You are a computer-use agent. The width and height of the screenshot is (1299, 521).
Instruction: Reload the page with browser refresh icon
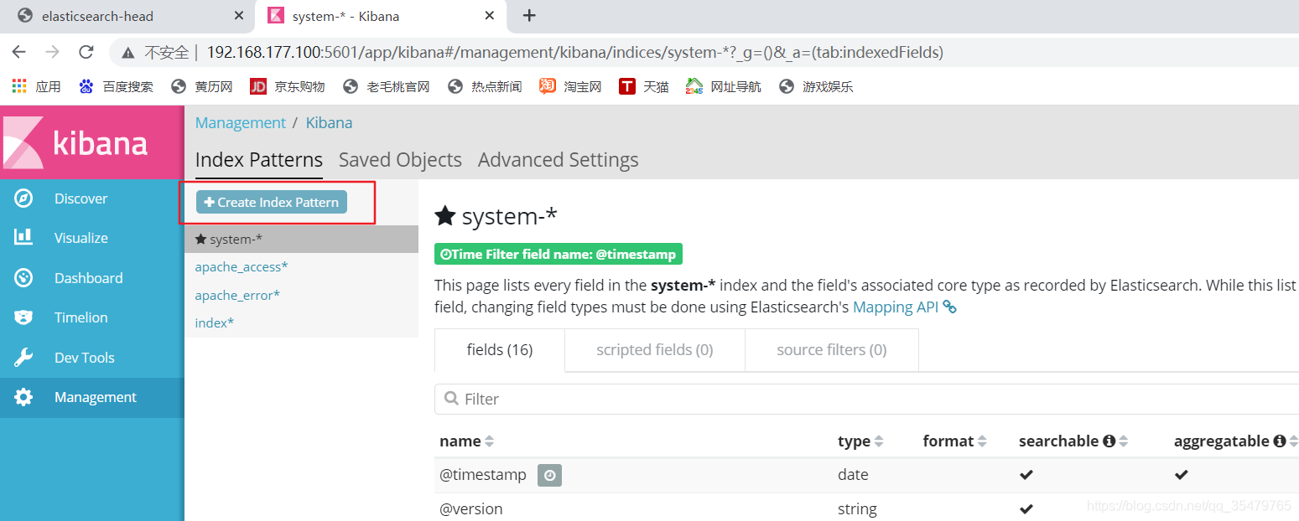(x=86, y=52)
